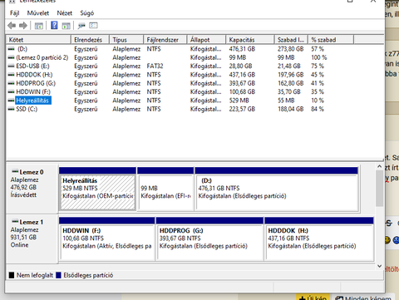Sort by the % szabad column header
399x300 pixels.
pos(331,40)
